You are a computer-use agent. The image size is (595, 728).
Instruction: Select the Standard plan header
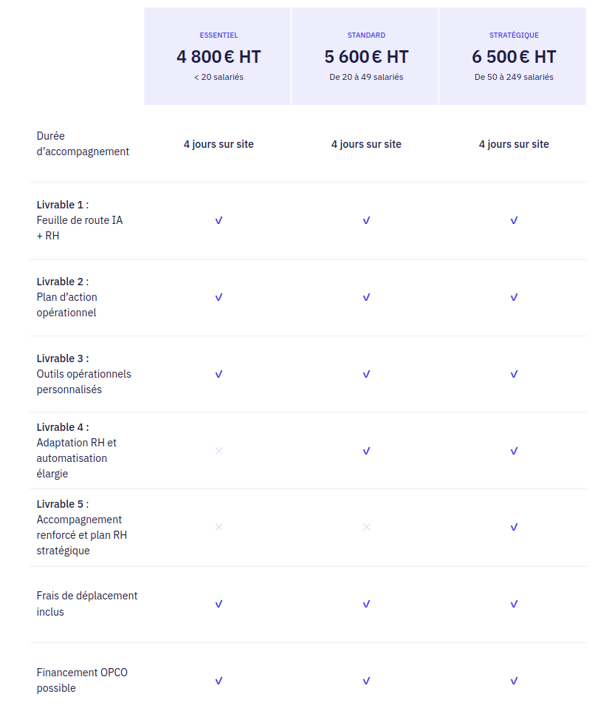[366, 35]
